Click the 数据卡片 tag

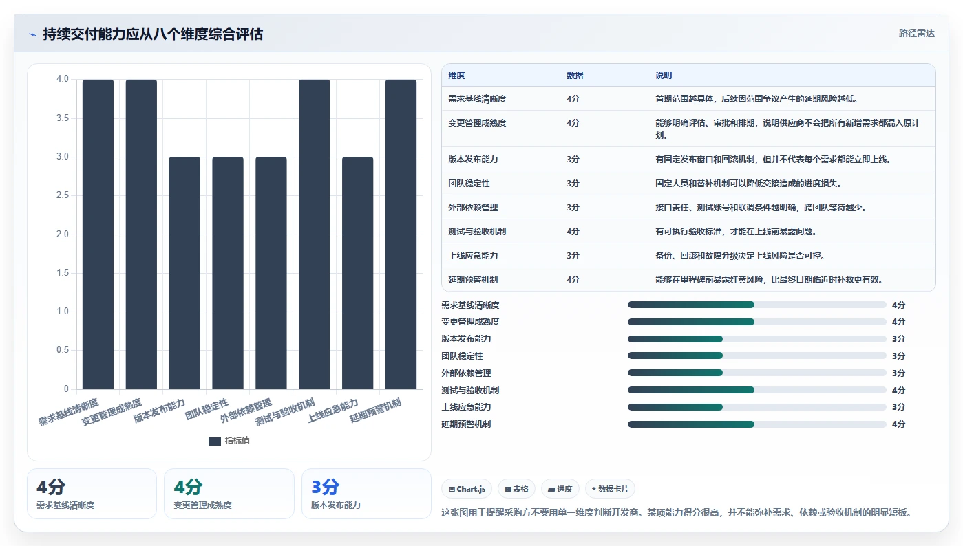(610, 489)
